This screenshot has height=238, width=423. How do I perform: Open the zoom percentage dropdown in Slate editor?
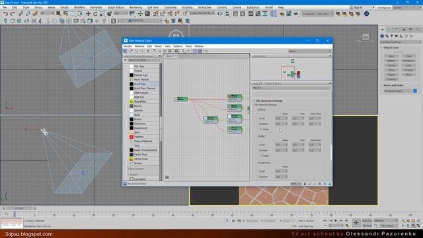(296, 184)
